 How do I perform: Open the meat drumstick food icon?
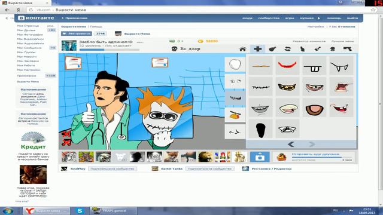[272, 49]
